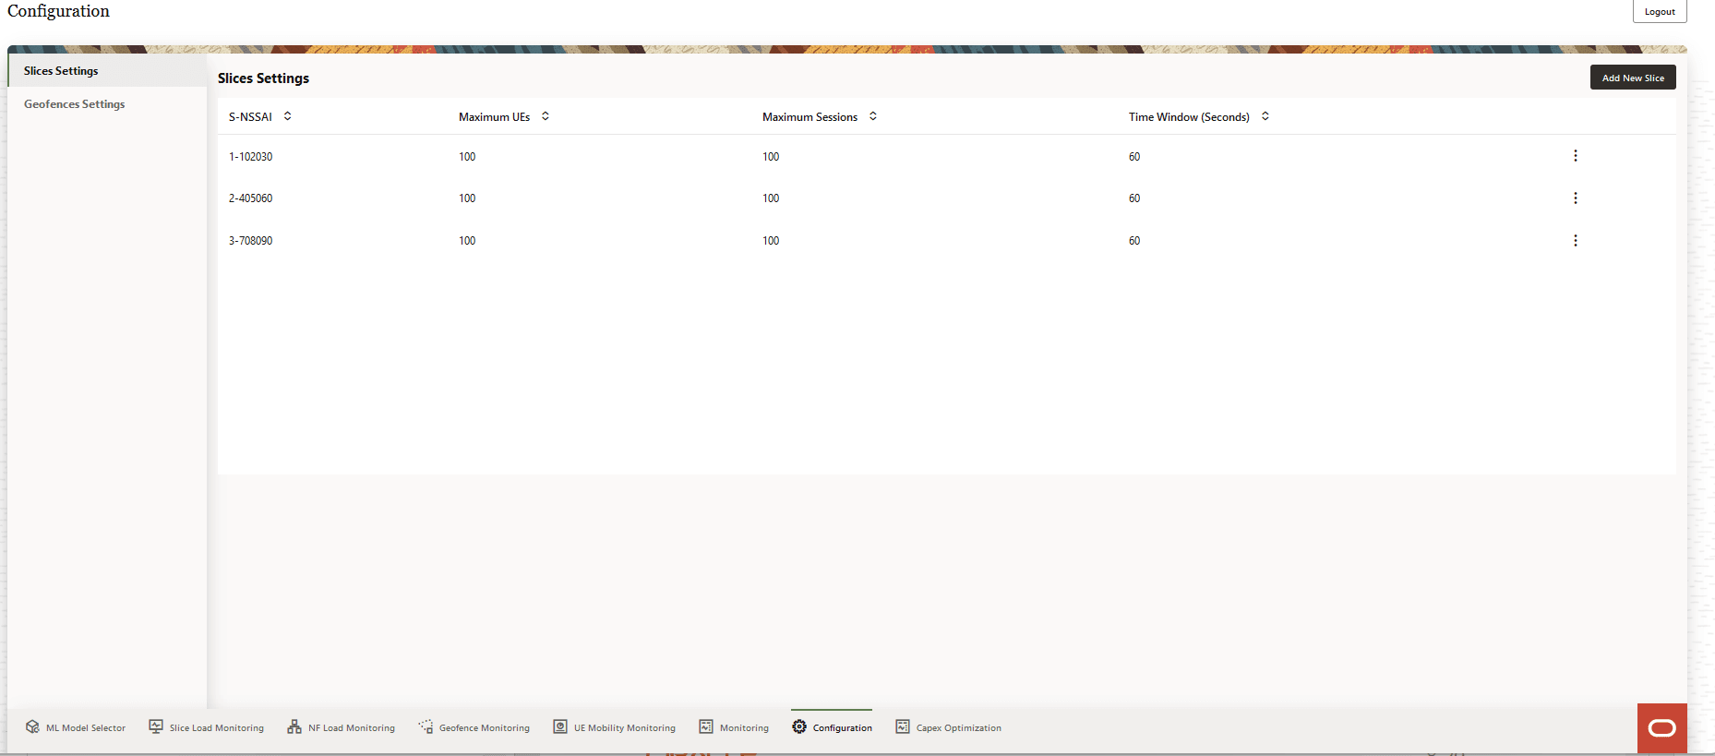The image size is (1715, 756).
Task: Switch to Geofences Settings side tab
Action: 107,104
